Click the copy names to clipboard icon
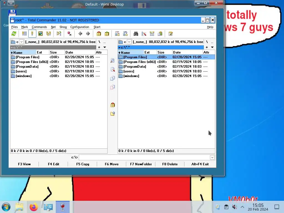Image resolution: width=284 pixels, height=213 pixels. click(x=160, y=34)
